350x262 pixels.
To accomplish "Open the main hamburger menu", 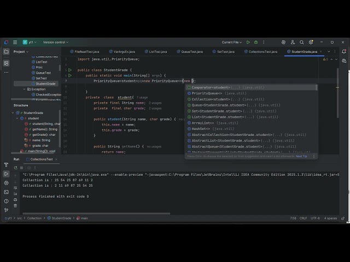I will [x=15, y=42].
